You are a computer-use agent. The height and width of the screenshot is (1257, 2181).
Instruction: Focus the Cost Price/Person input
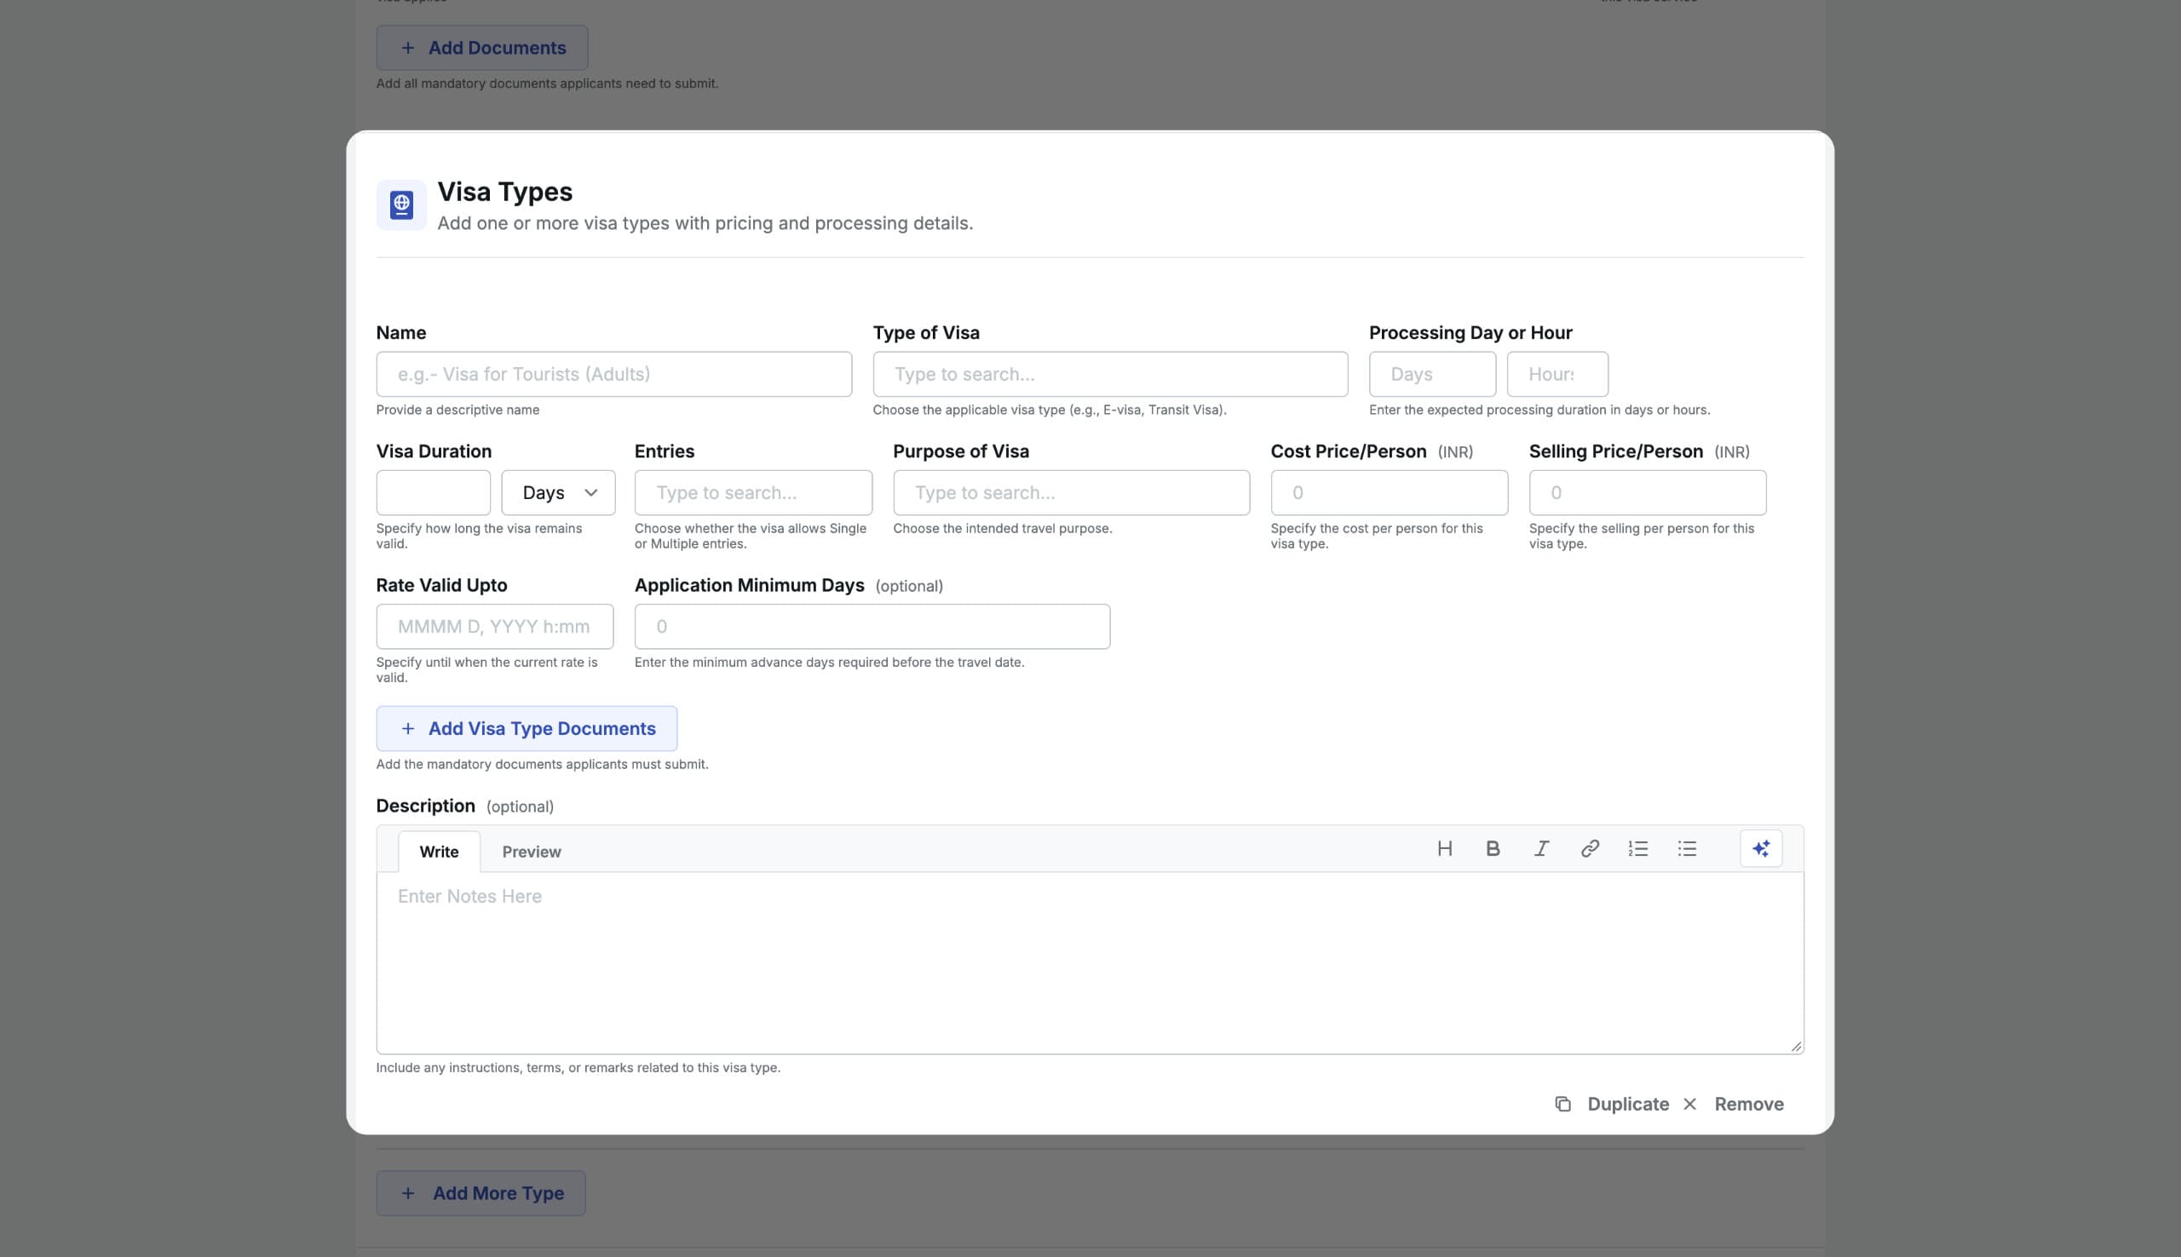click(1390, 493)
